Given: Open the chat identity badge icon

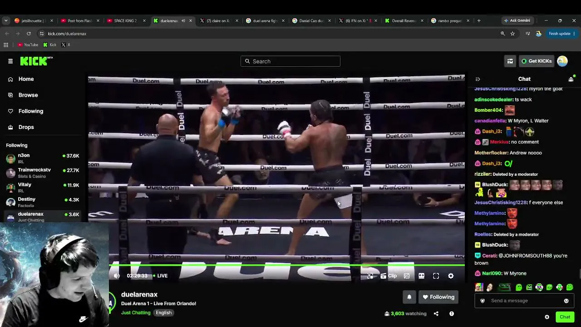Looking at the screenshot, I should [x=483, y=301].
